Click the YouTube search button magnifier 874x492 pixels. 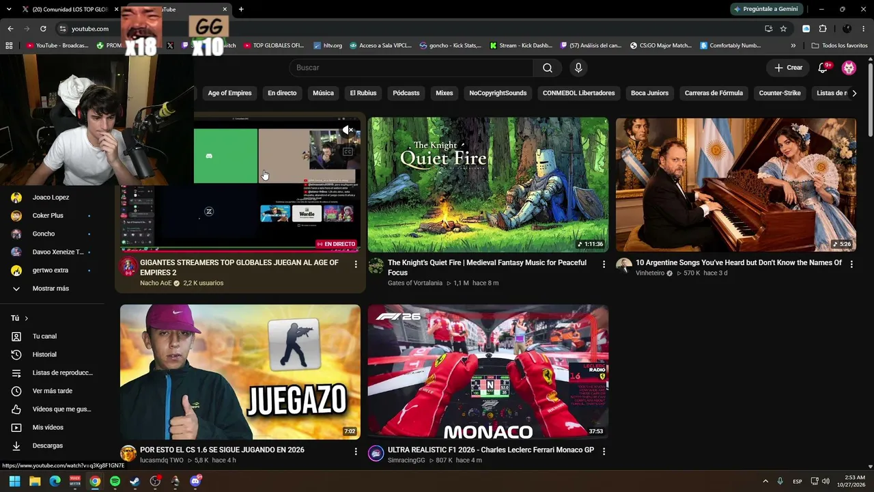pos(548,68)
